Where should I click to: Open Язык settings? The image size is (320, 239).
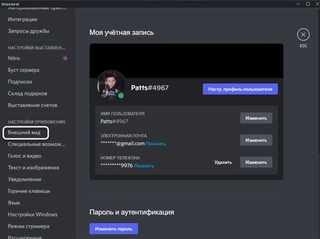[x=14, y=203]
